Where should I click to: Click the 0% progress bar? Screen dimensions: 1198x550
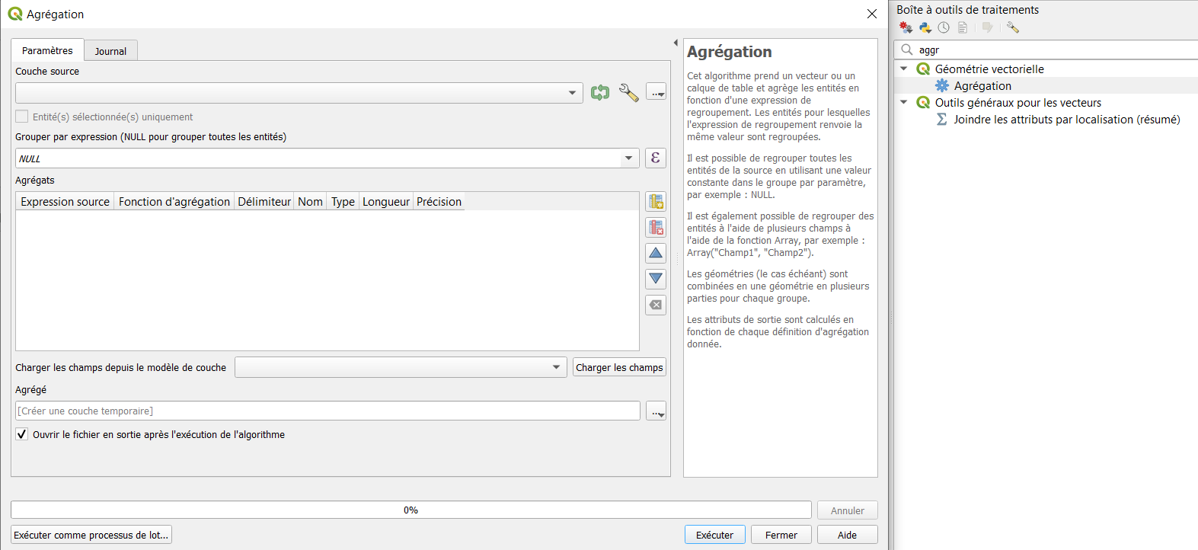click(411, 510)
